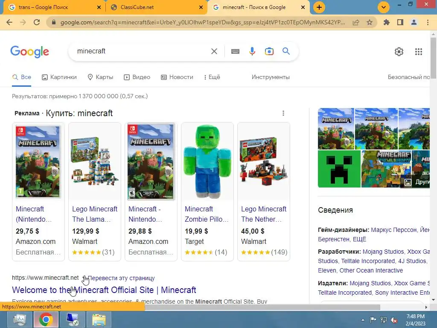
Task: Click the Zombie plush product image
Action: [207, 162]
